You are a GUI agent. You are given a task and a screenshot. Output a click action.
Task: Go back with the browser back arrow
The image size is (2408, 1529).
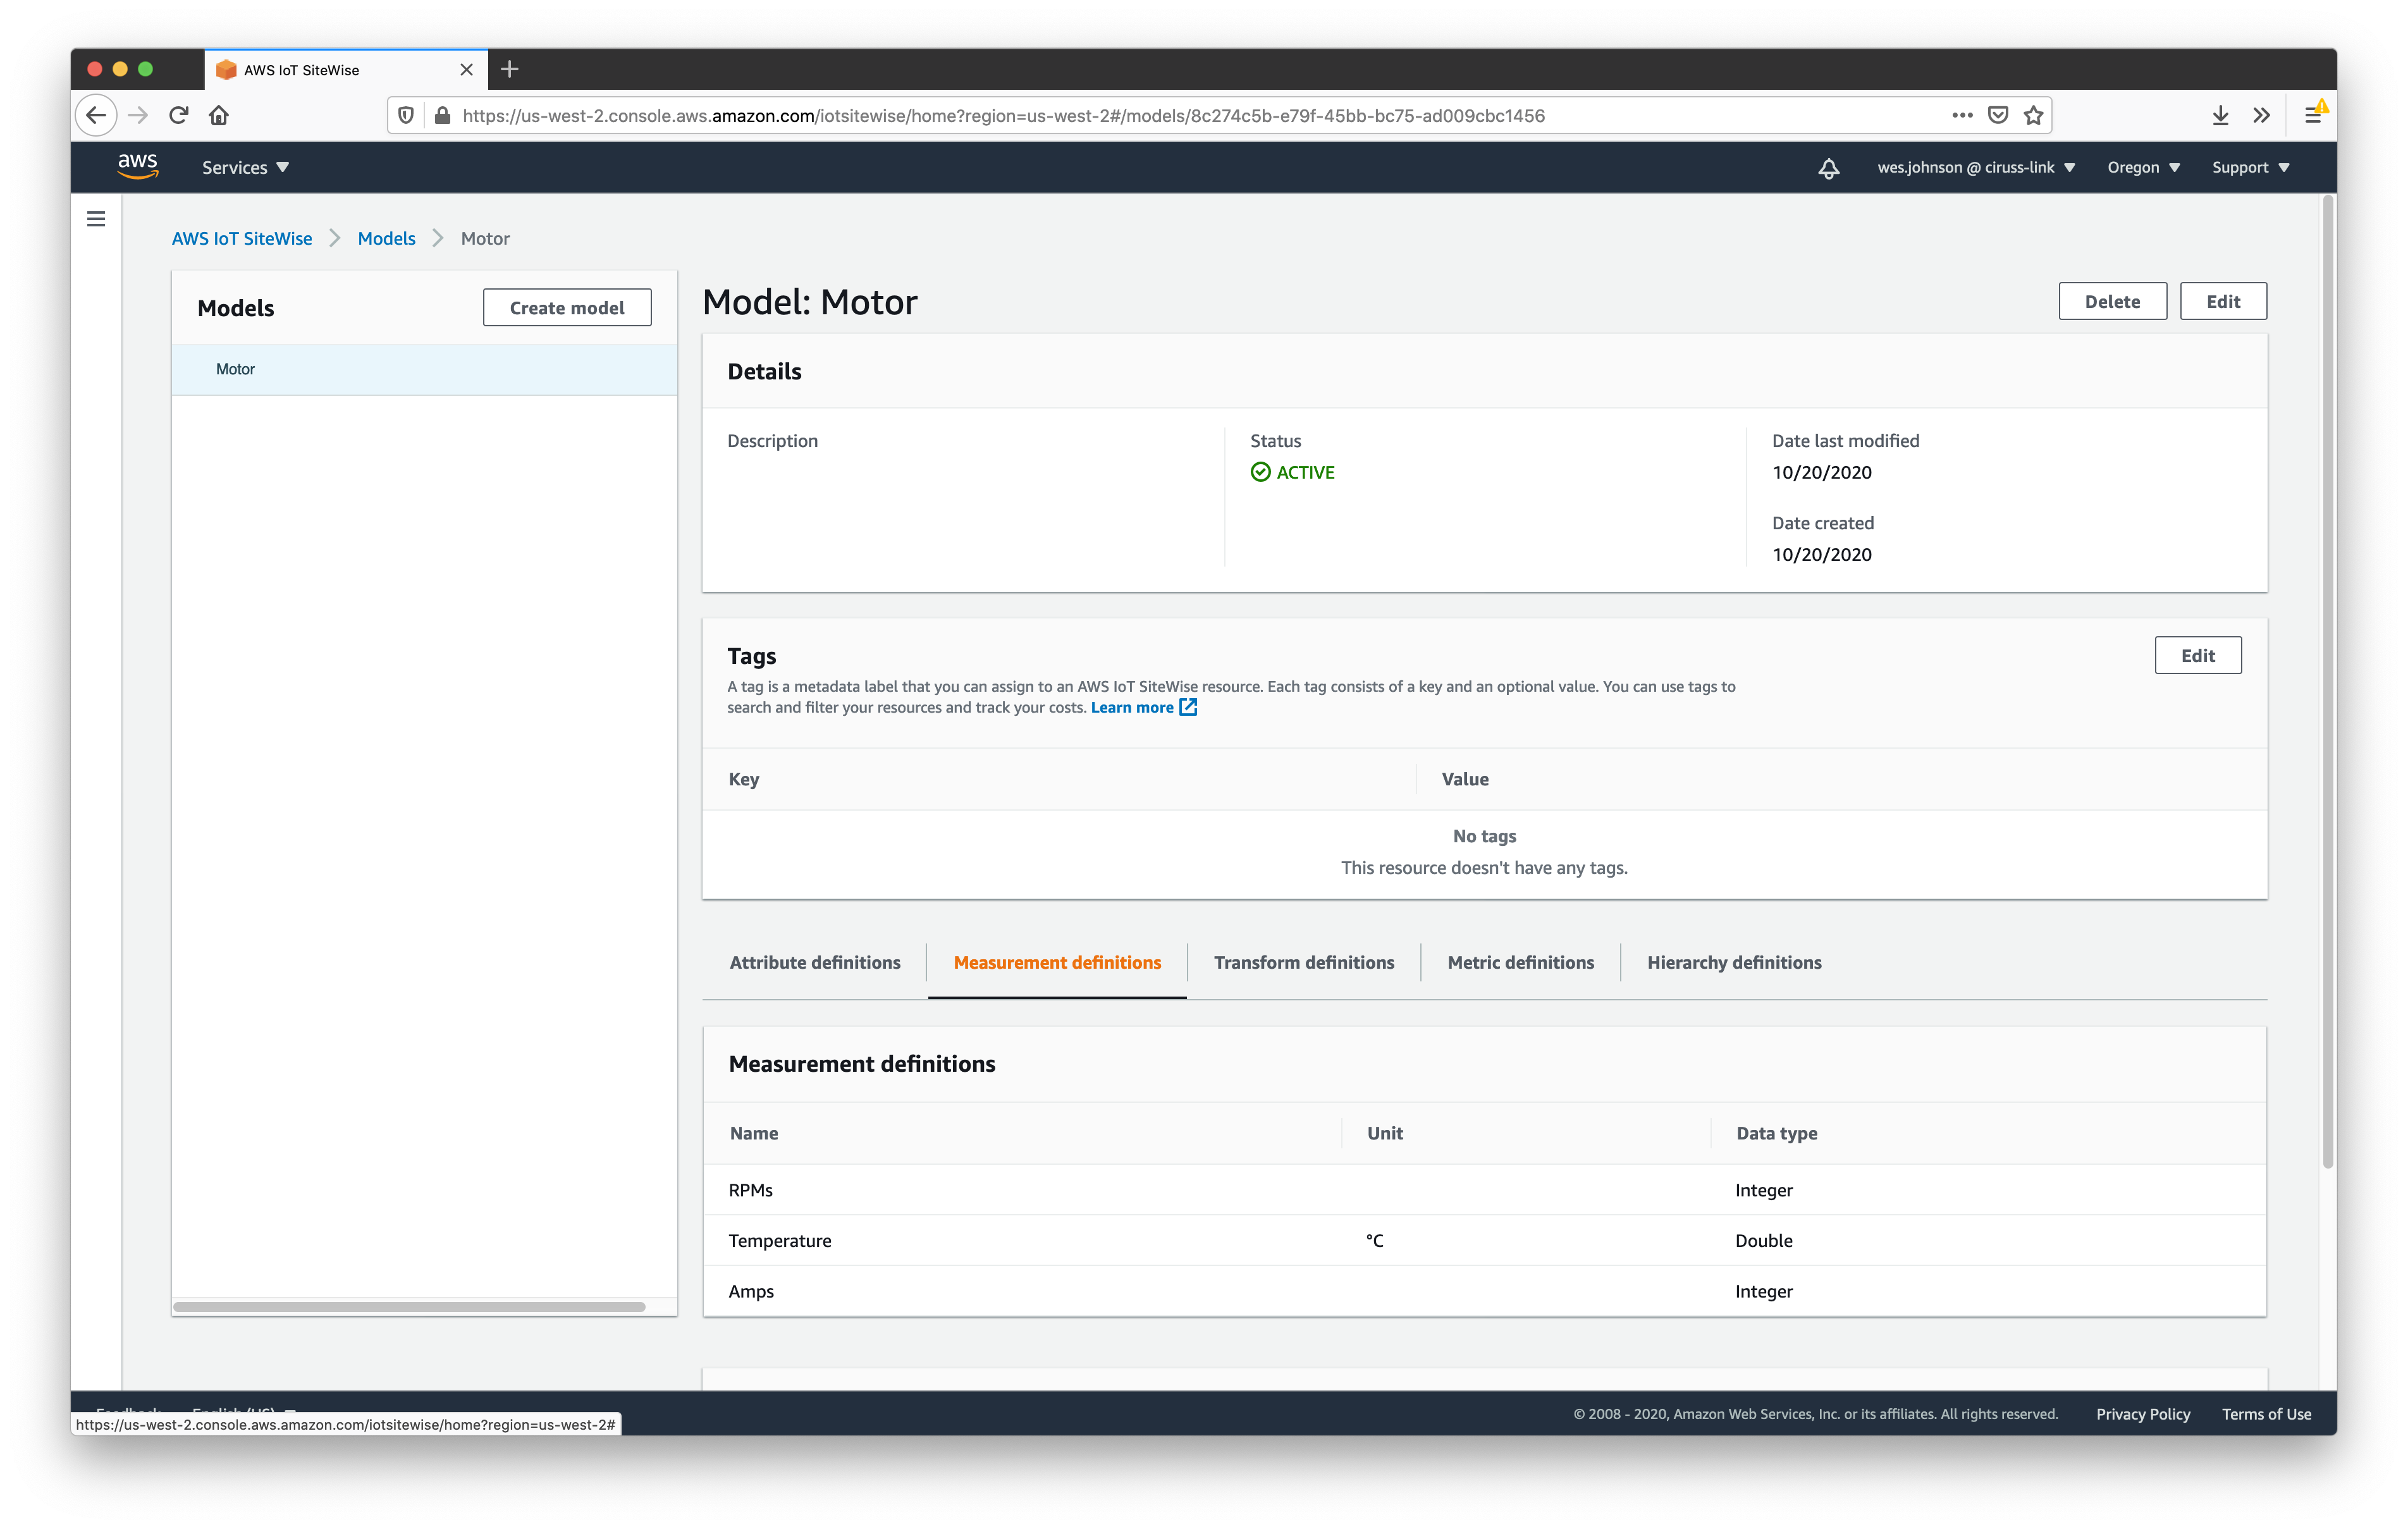tap(96, 115)
